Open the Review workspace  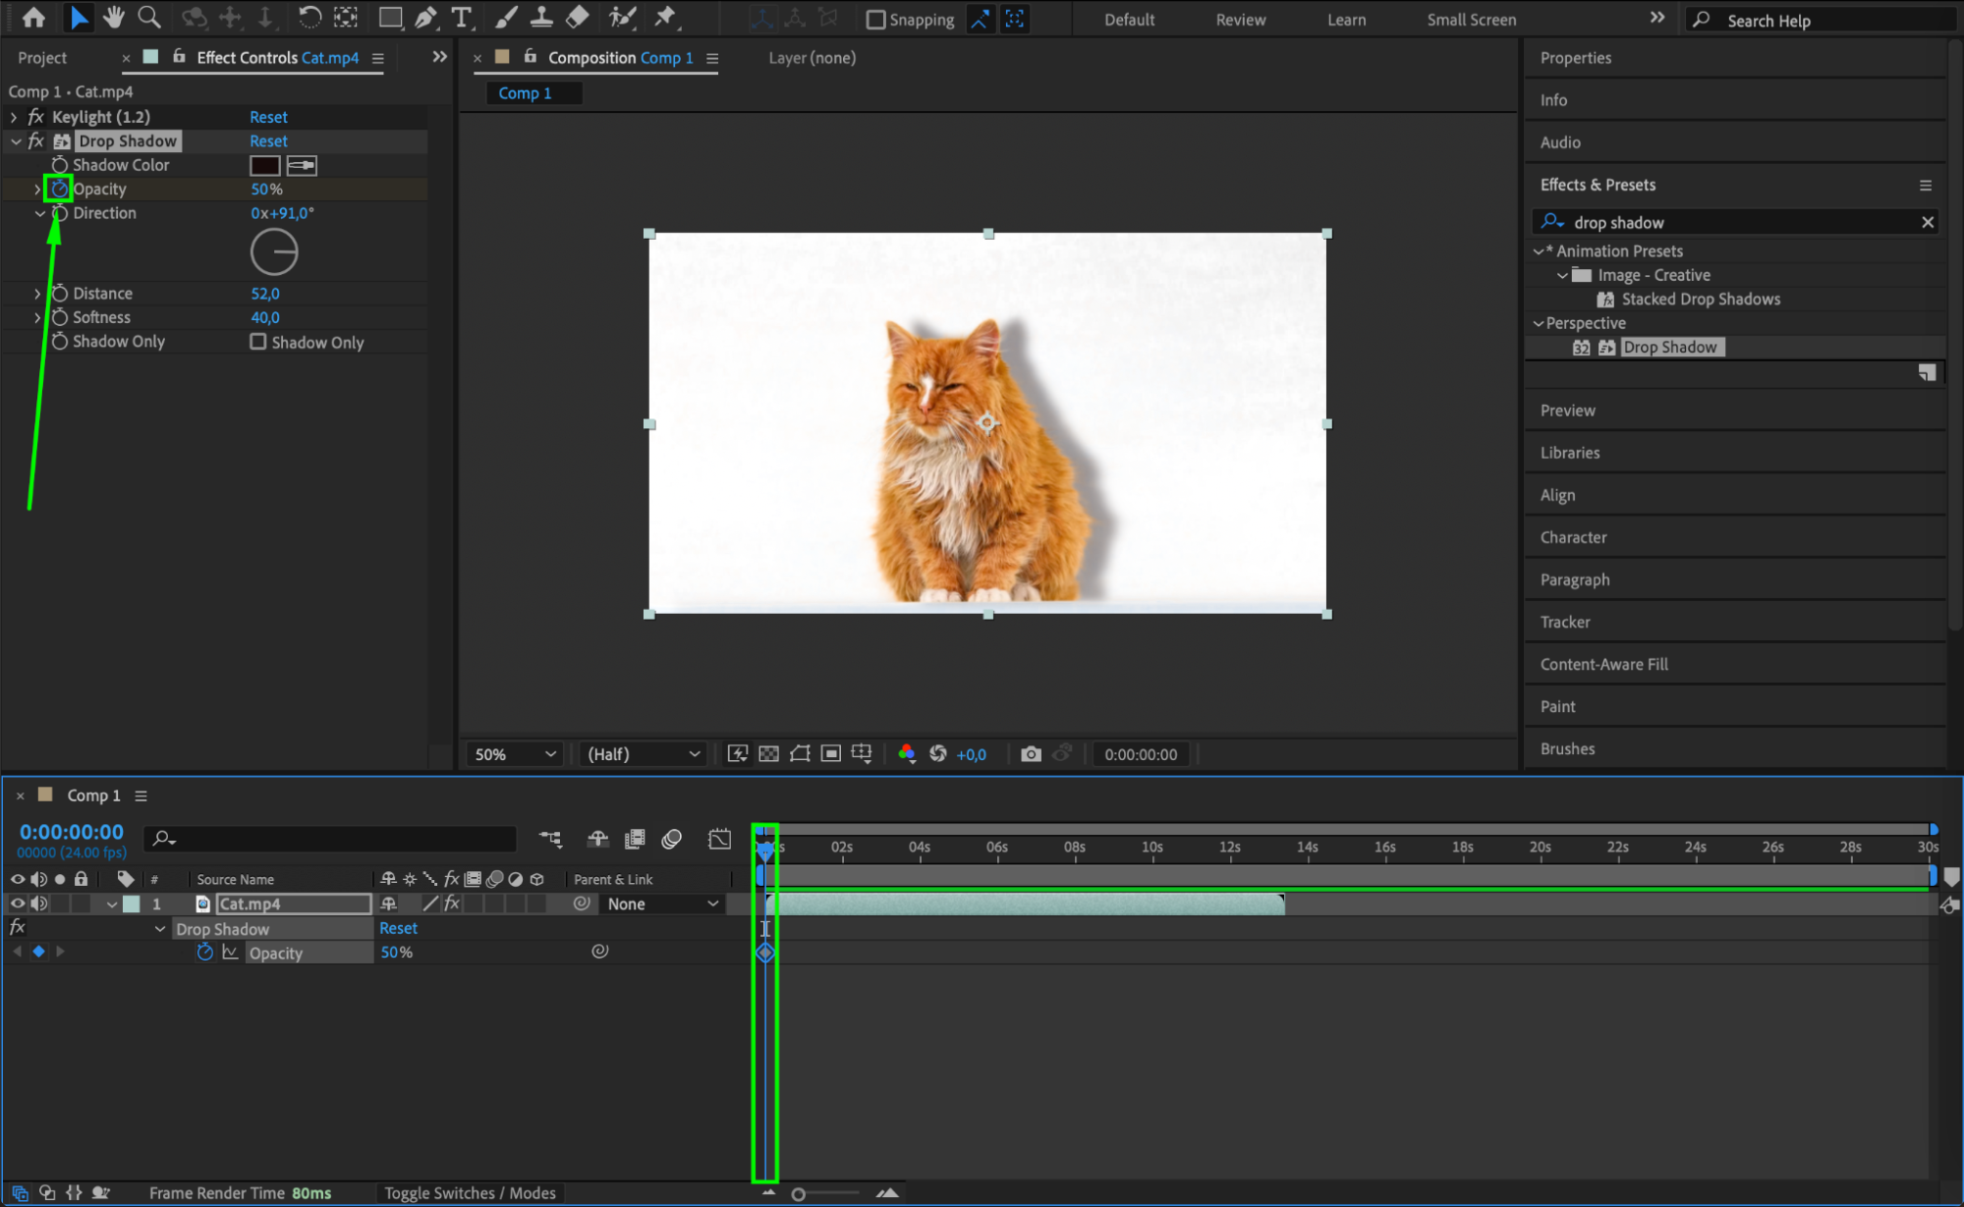tap(1240, 20)
